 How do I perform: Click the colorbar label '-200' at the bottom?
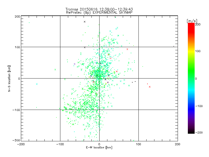[x=199, y=132]
